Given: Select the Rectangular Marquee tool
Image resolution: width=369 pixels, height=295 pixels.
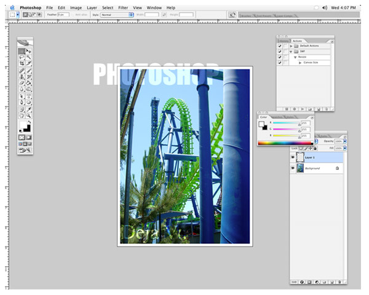Looking at the screenshot, I should pyautogui.click(x=22, y=51).
